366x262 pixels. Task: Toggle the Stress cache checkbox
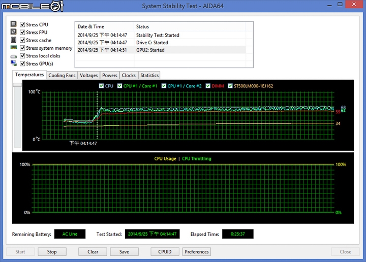click(x=22, y=40)
